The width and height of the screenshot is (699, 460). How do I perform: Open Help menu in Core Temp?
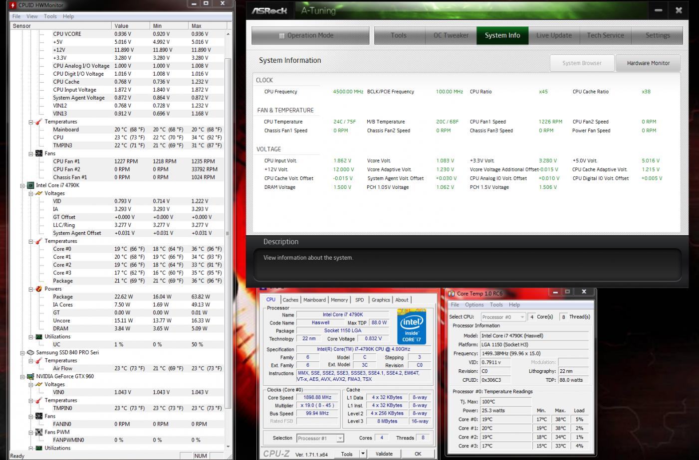click(x=514, y=305)
